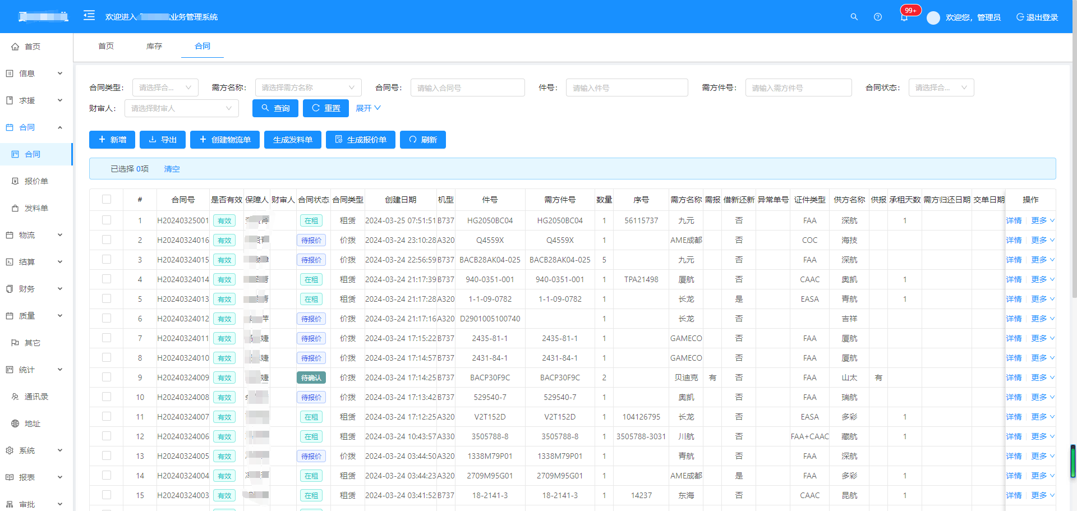Open the header search icon
The image size is (1077, 511).
(x=854, y=17)
